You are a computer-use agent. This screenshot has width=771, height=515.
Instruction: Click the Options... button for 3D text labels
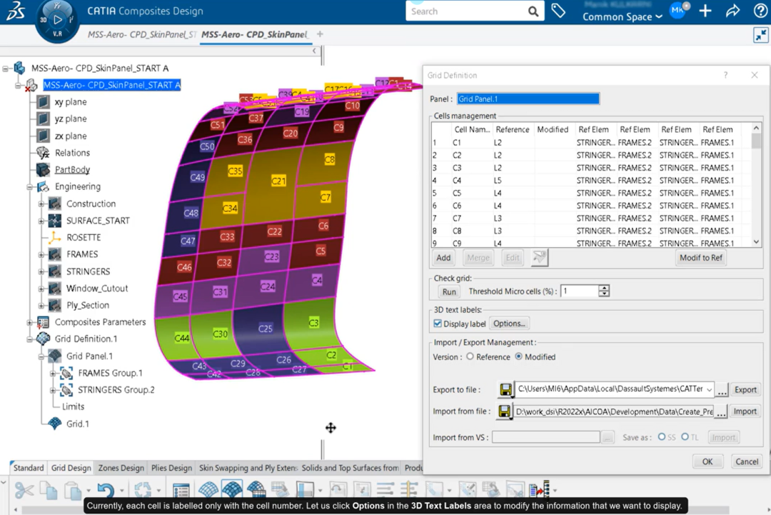click(509, 323)
